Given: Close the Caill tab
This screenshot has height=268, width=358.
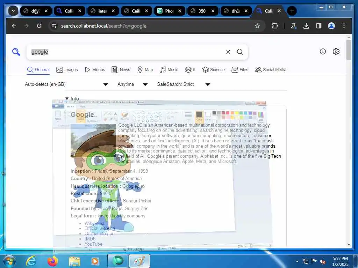Looking at the screenshot, I should 146,11.
